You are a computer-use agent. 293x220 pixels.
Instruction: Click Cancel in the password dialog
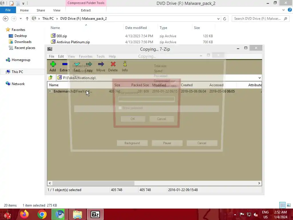pyautogui.click(x=161, y=119)
